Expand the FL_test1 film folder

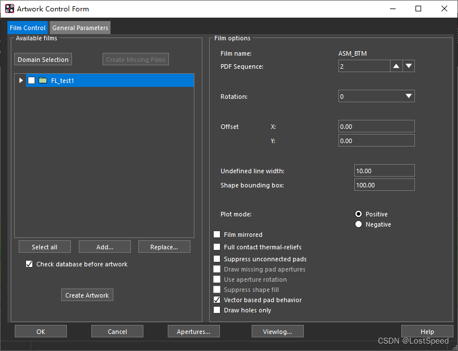(x=21, y=81)
